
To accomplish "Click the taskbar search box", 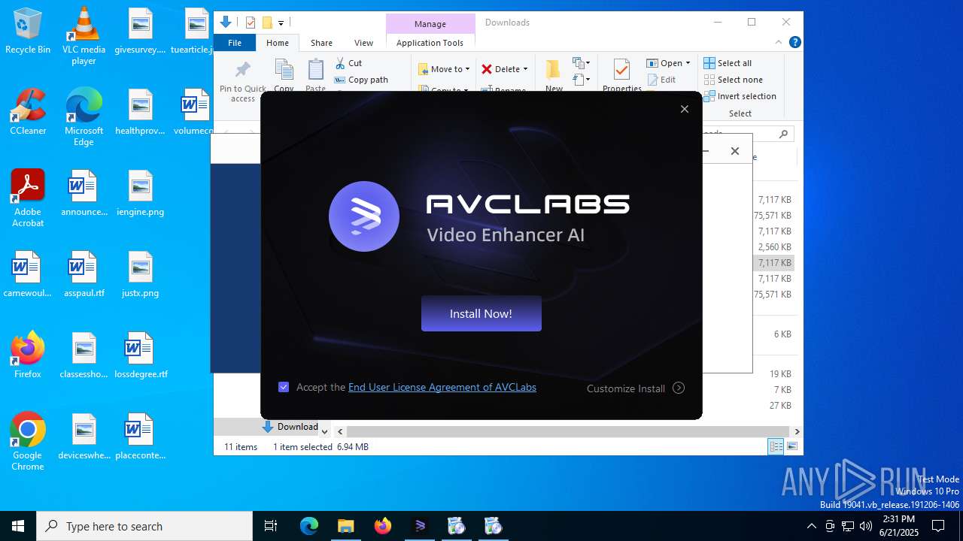I will coord(144,526).
